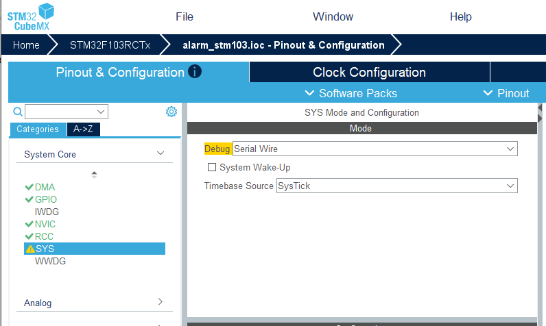Collapse the System Core category

[x=95, y=154]
